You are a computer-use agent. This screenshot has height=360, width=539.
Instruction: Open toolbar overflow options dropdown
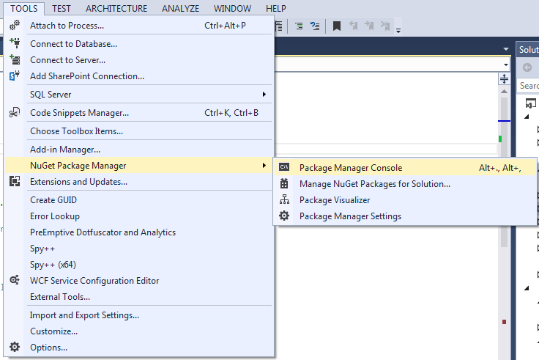(398, 30)
